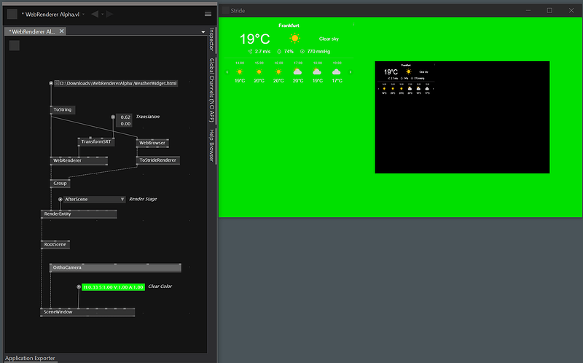Click the 14:00 forecast sun icon
Screen dimensions: 583x363
click(240, 71)
